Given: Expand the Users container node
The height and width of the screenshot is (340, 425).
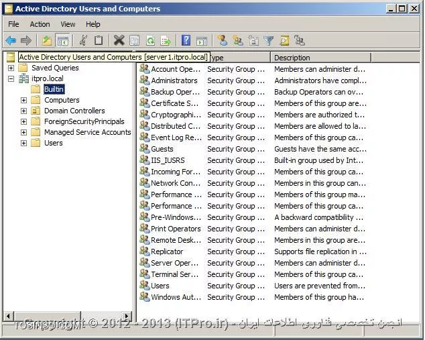Looking at the screenshot, I should [x=23, y=143].
